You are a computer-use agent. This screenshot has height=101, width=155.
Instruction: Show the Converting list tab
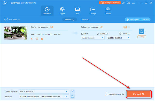tap(69, 19)
